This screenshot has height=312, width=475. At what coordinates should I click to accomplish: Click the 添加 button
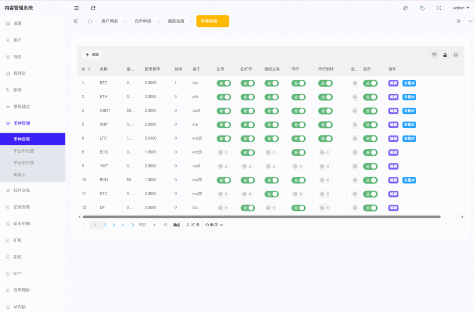pyautogui.click(x=92, y=55)
